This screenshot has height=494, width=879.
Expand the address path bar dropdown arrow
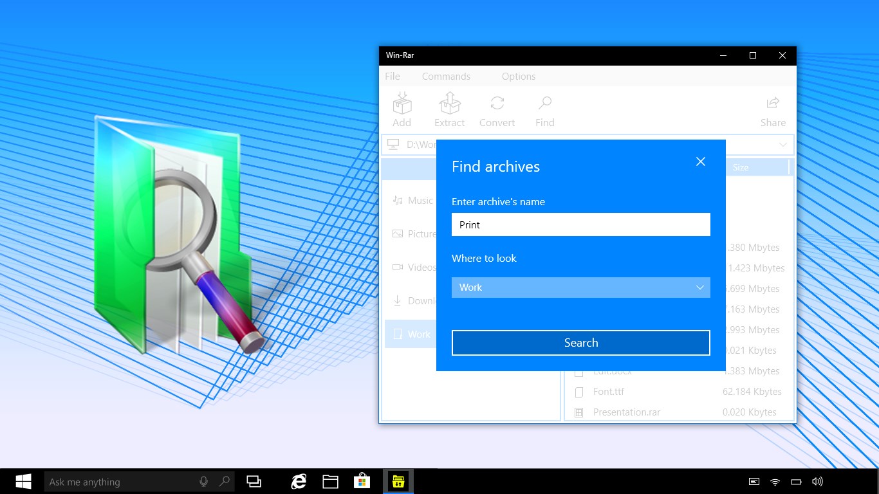(783, 145)
